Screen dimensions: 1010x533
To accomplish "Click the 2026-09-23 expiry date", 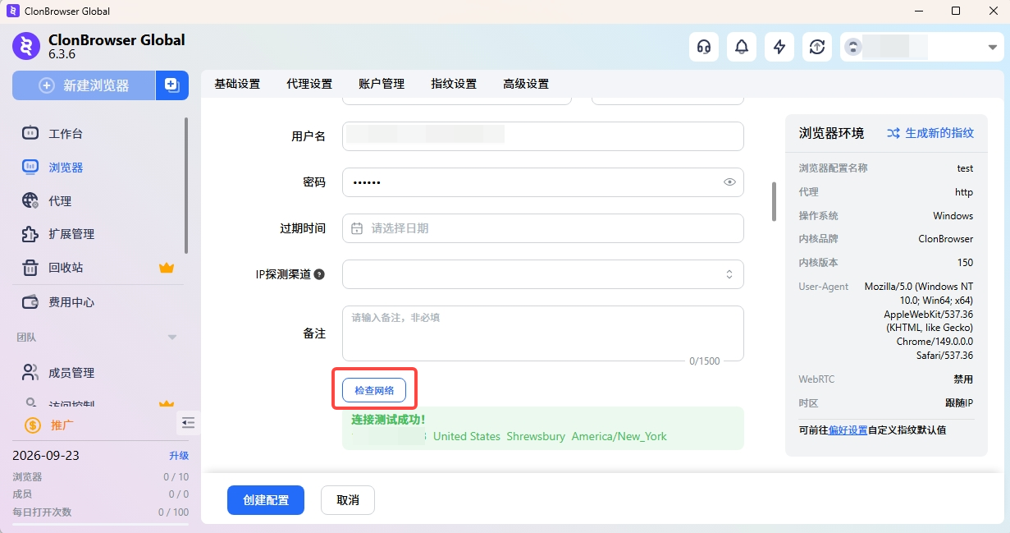I will [46, 456].
